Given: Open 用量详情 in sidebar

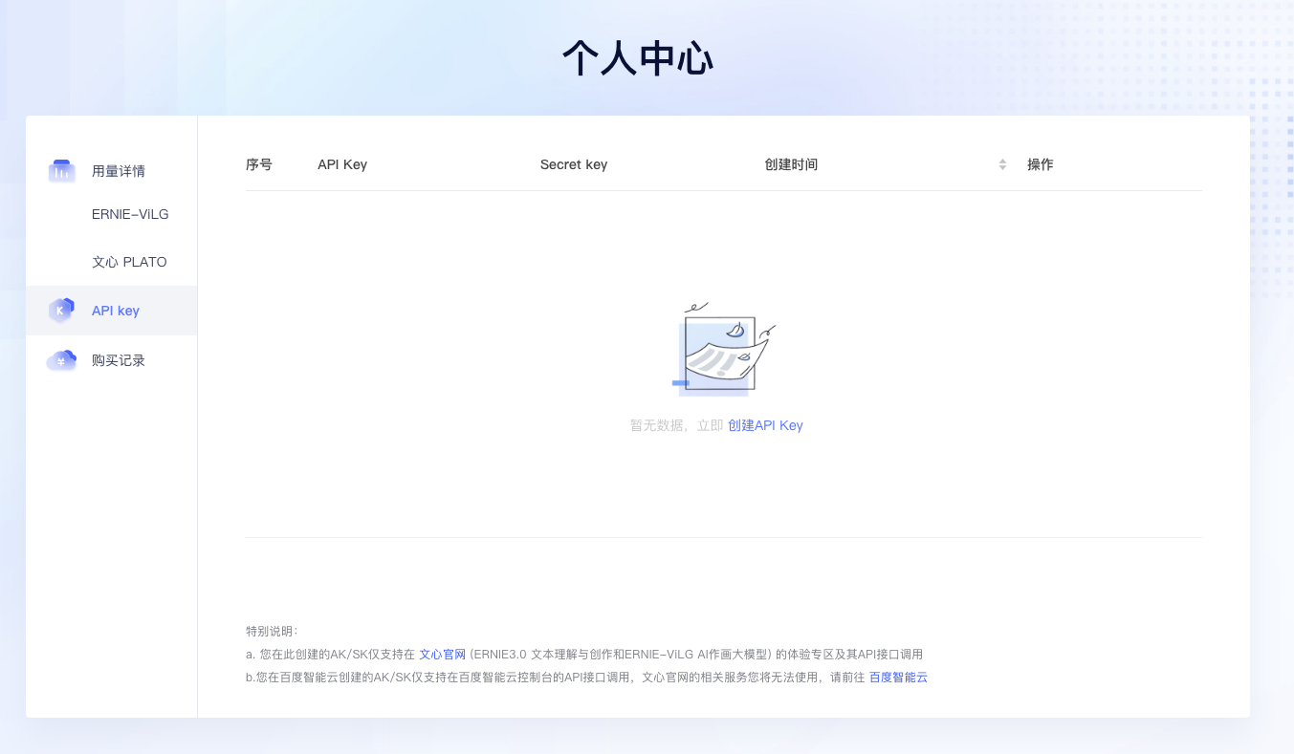Looking at the screenshot, I should [x=119, y=171].
